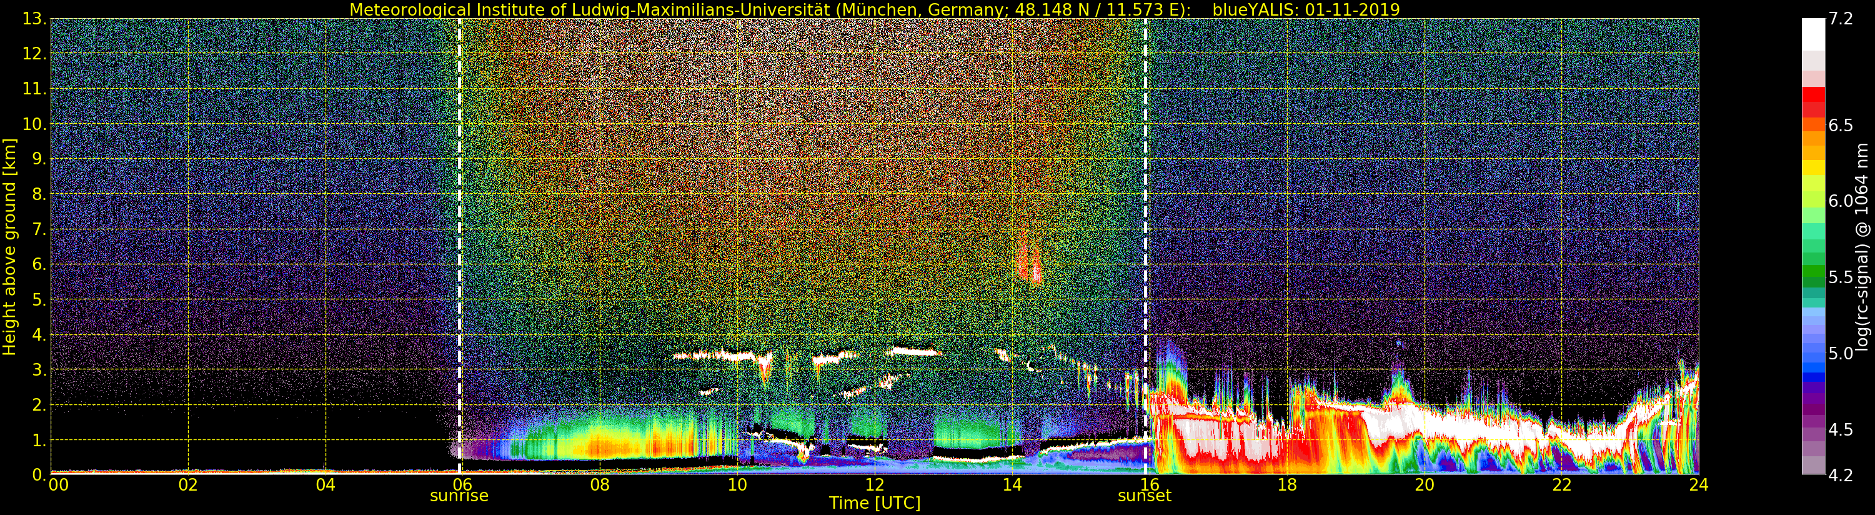This screenshot has width=1875, height=515.
Task: Click the time axis tick label '02'
Action: coord(188,485)
